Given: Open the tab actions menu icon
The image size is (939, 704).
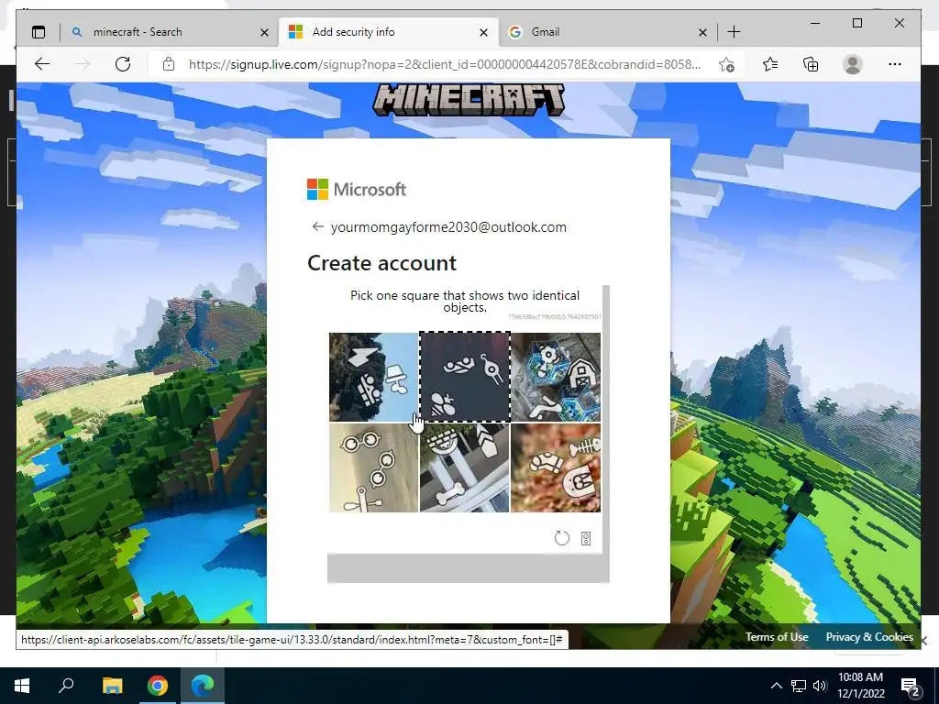Looking at the screenshot, I should (39, 32).
